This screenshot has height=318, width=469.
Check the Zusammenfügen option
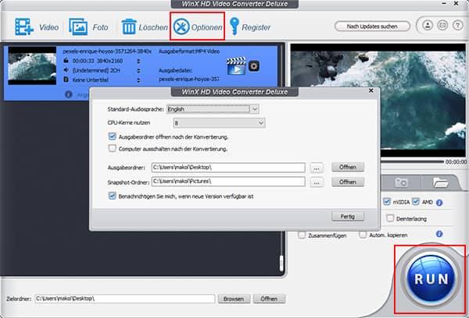tap(302, 235)
